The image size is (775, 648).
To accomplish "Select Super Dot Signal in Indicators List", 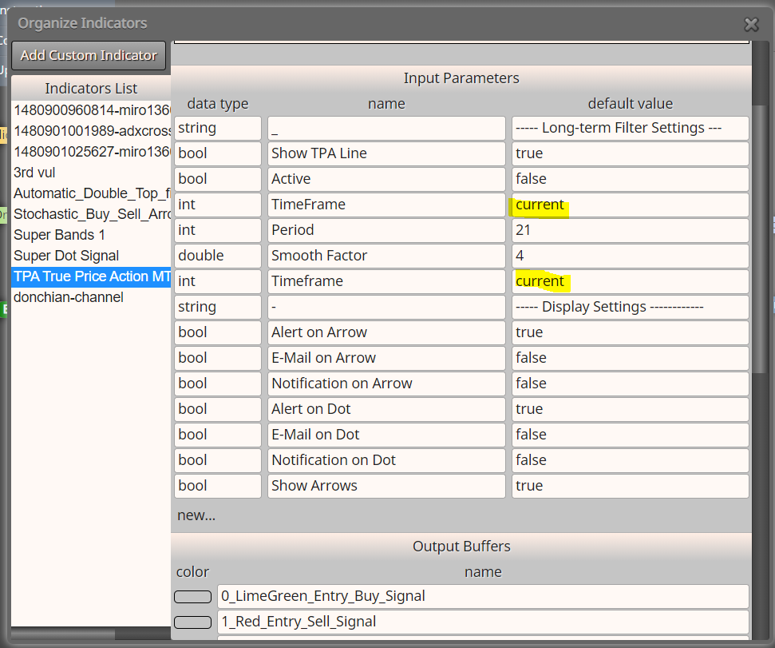I will [66, 256].
